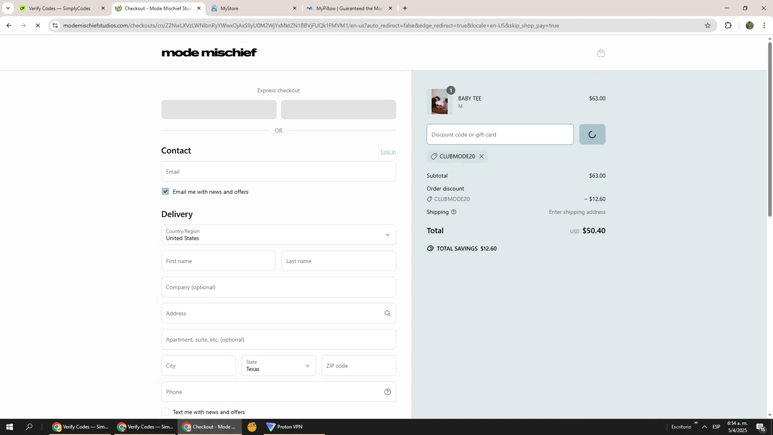Click the browser address bar URL
This screenshot has height=435, width=773.
point(311,25)
